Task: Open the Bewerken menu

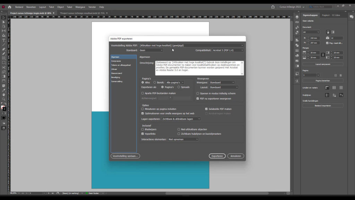Action: [x=31, y=7]
